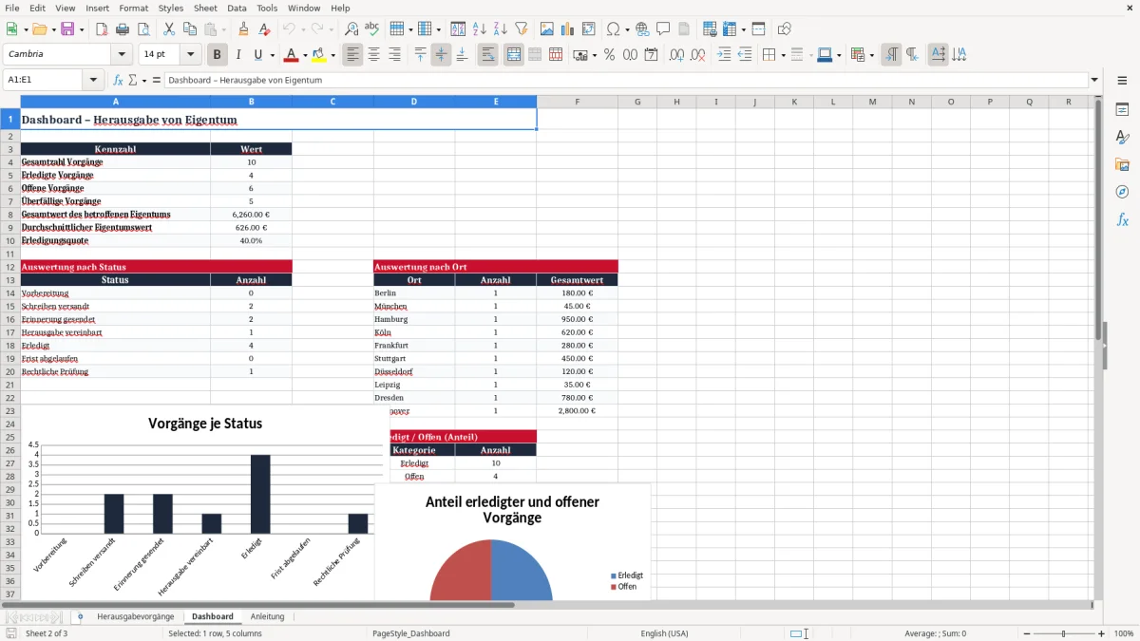The image size is (1140, 641).
Task: Open the Sheet menu
Action: point(205,8)
